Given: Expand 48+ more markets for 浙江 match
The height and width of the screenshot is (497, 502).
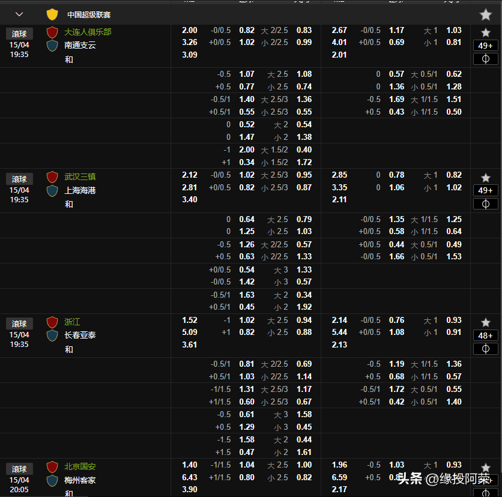Looking at the screenshot, I should [485, 336].
